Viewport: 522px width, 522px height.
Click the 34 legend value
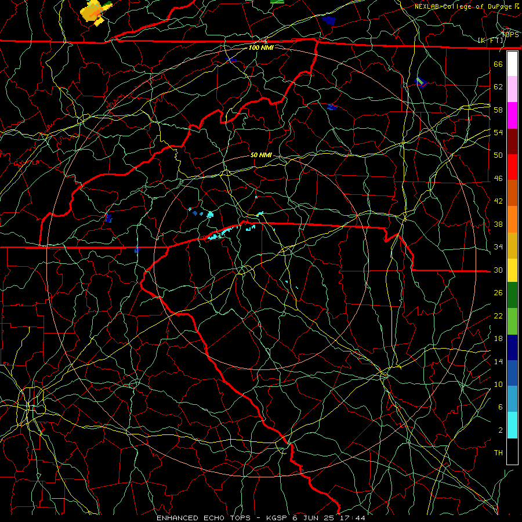click(x=498, y=247)
